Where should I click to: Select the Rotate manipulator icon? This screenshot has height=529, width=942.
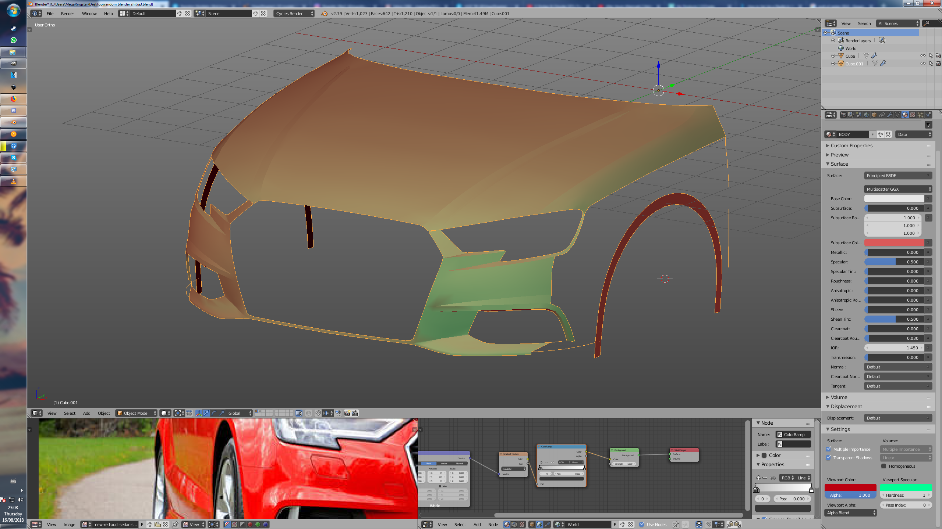pos(214,413)
